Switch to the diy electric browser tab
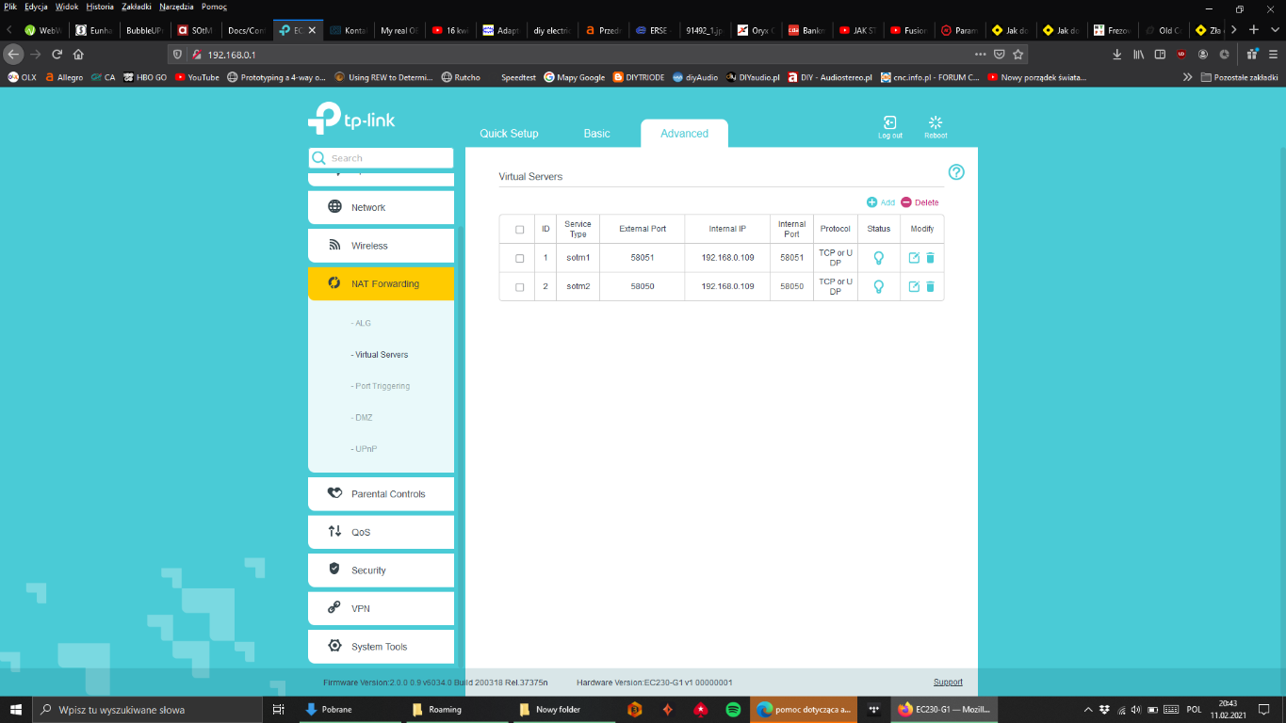The image size is (1286, 723). 550,30
